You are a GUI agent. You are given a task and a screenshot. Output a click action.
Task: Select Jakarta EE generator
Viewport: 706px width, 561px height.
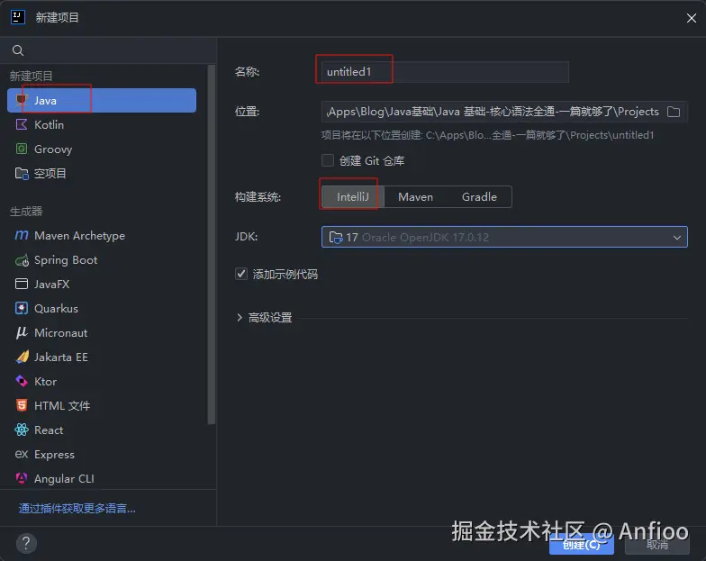(102, 357)
